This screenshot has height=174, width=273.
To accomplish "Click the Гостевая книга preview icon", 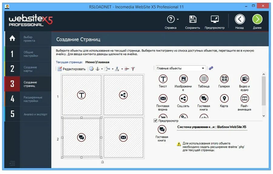I will coord(162,129).
